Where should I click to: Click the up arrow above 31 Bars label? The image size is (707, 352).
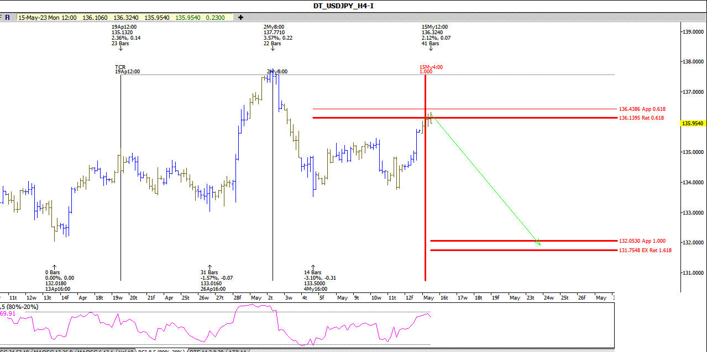(210, 266)
